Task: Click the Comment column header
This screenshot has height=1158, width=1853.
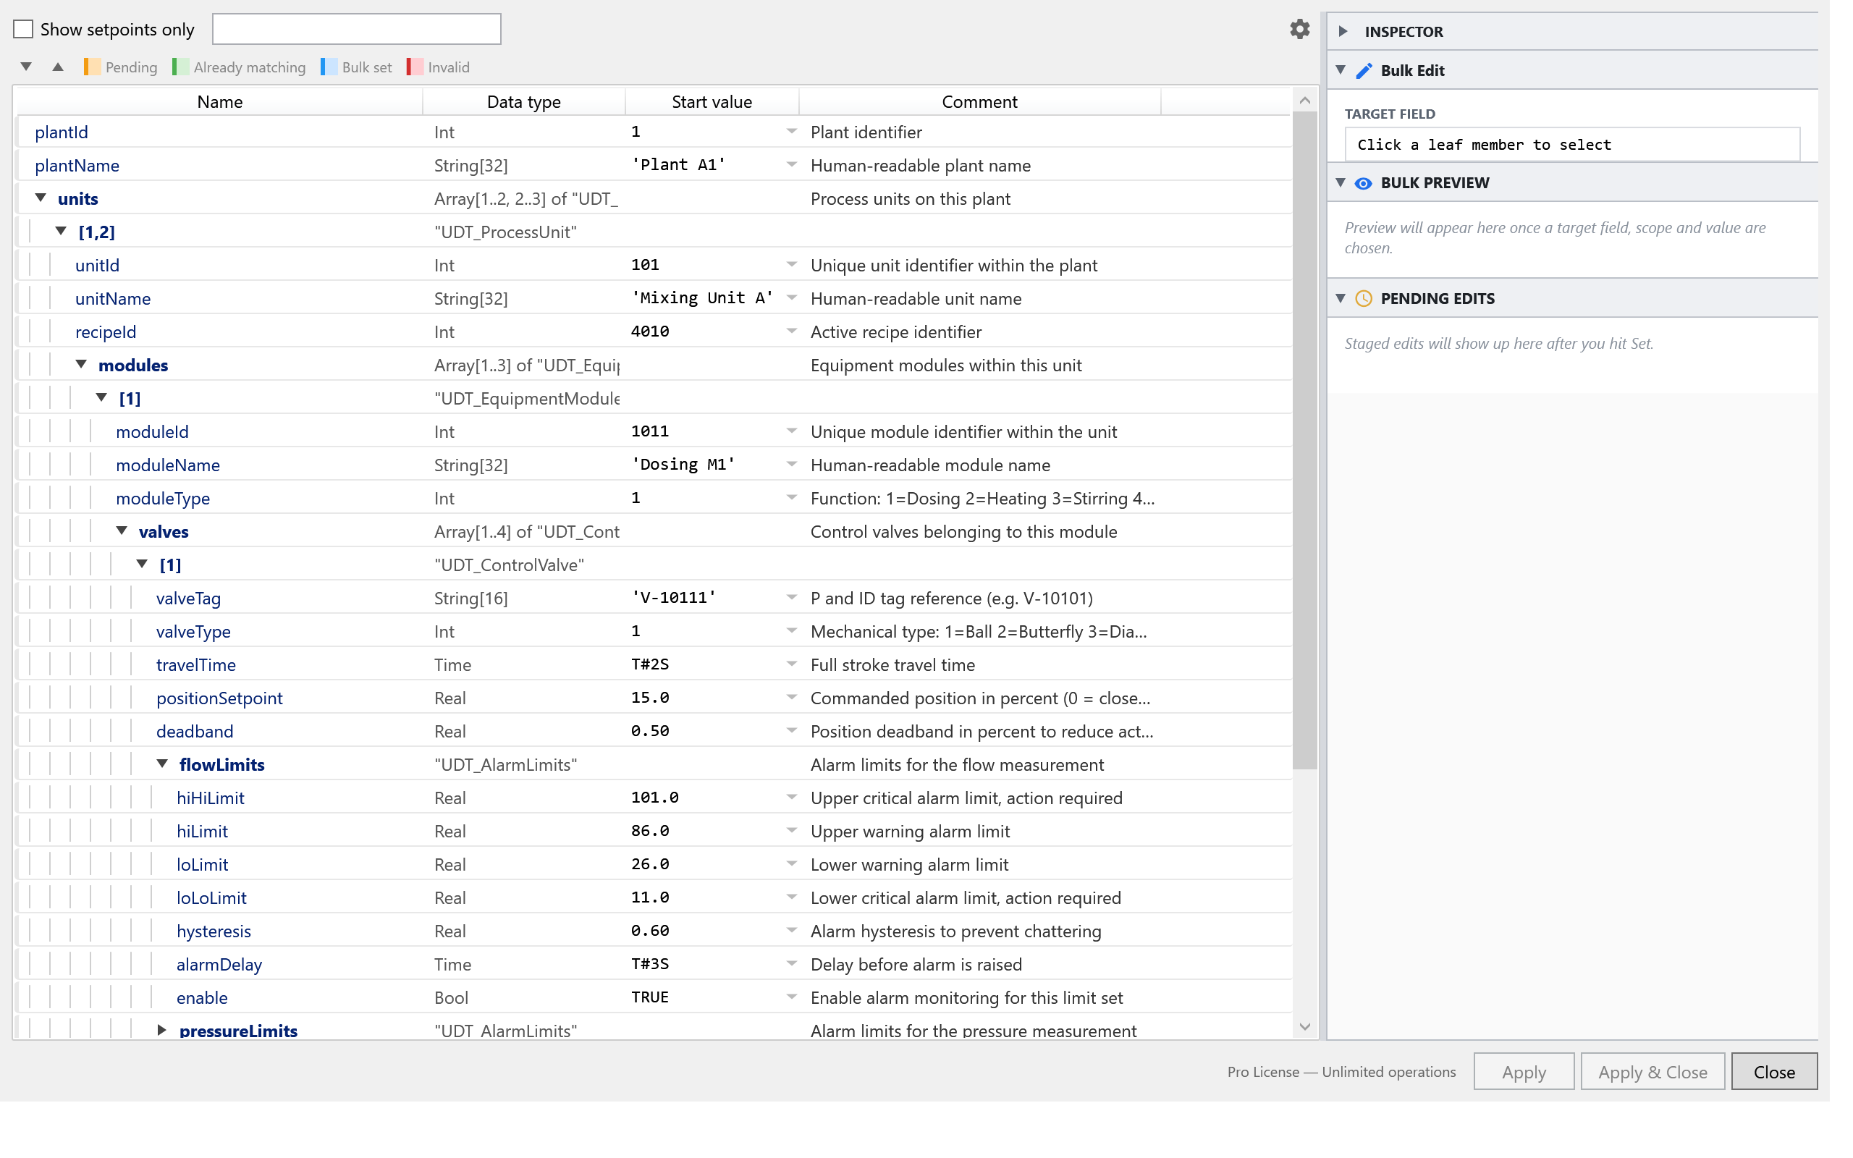Action: (x=979, y=102)
